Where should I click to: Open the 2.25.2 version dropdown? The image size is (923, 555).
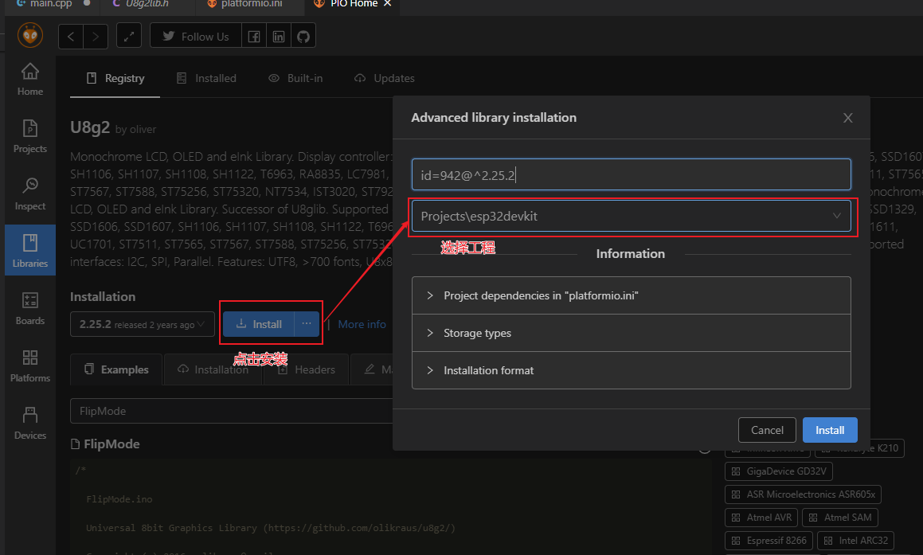pyautogui.click(x=142, y=324)
